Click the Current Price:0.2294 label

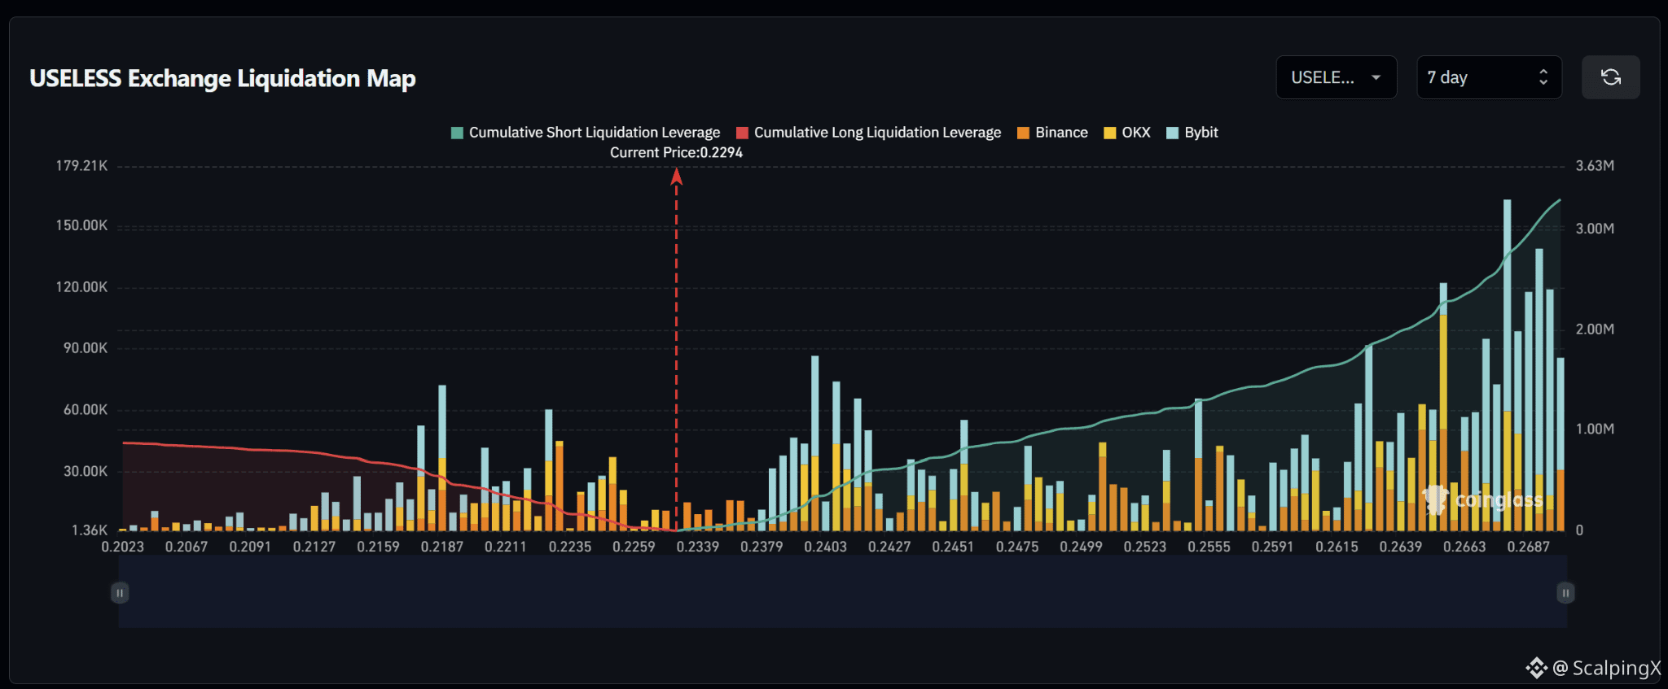676,152
